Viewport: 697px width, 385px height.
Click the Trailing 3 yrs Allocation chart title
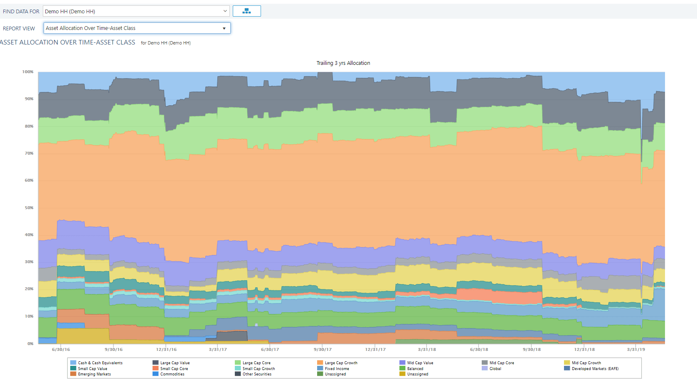tap(343, 63)
